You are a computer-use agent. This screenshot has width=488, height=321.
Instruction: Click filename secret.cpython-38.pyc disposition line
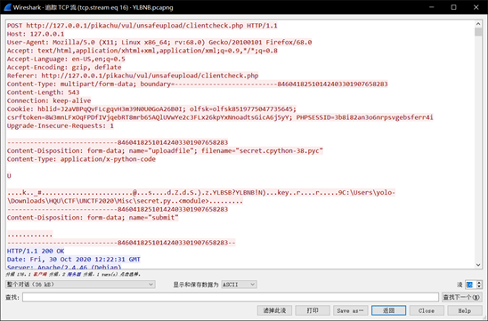165,150
